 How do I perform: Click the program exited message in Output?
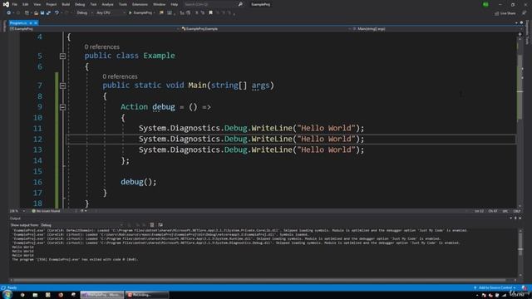coord(75,259)
